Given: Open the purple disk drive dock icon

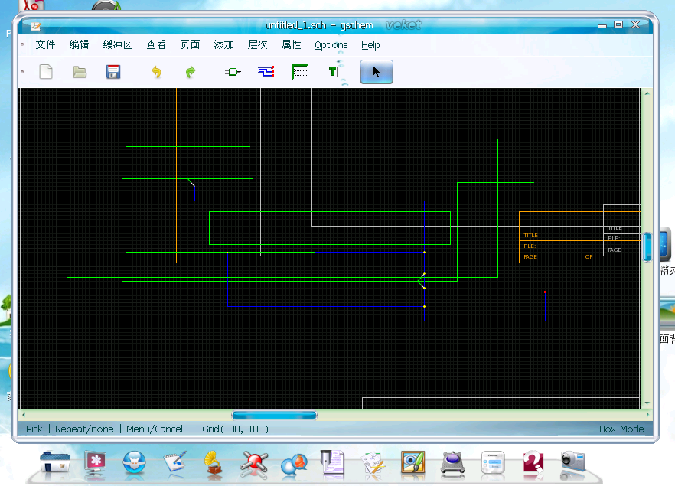Looking at the screenshot, I should pos(453,464).
